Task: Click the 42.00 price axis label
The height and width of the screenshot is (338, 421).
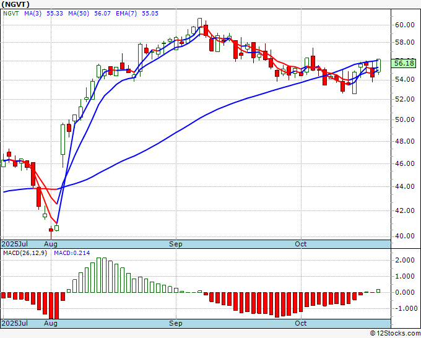Action: (x=405, y=210)
